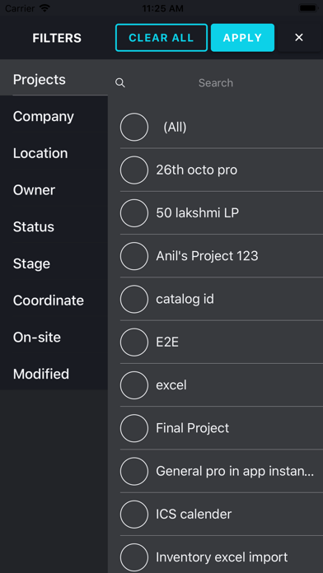Pick the E2E project option
Screen dimensions: 323x573
(134, 342)
